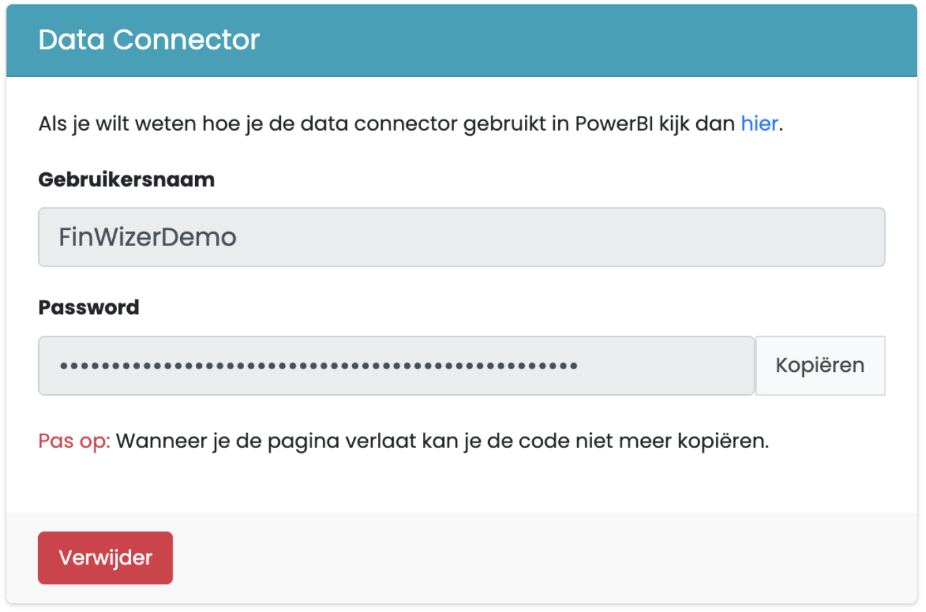Delete the connector using Verwijder
Image resolution: width=926 pixels, height=612 pixels.
[x=105, y=558]
